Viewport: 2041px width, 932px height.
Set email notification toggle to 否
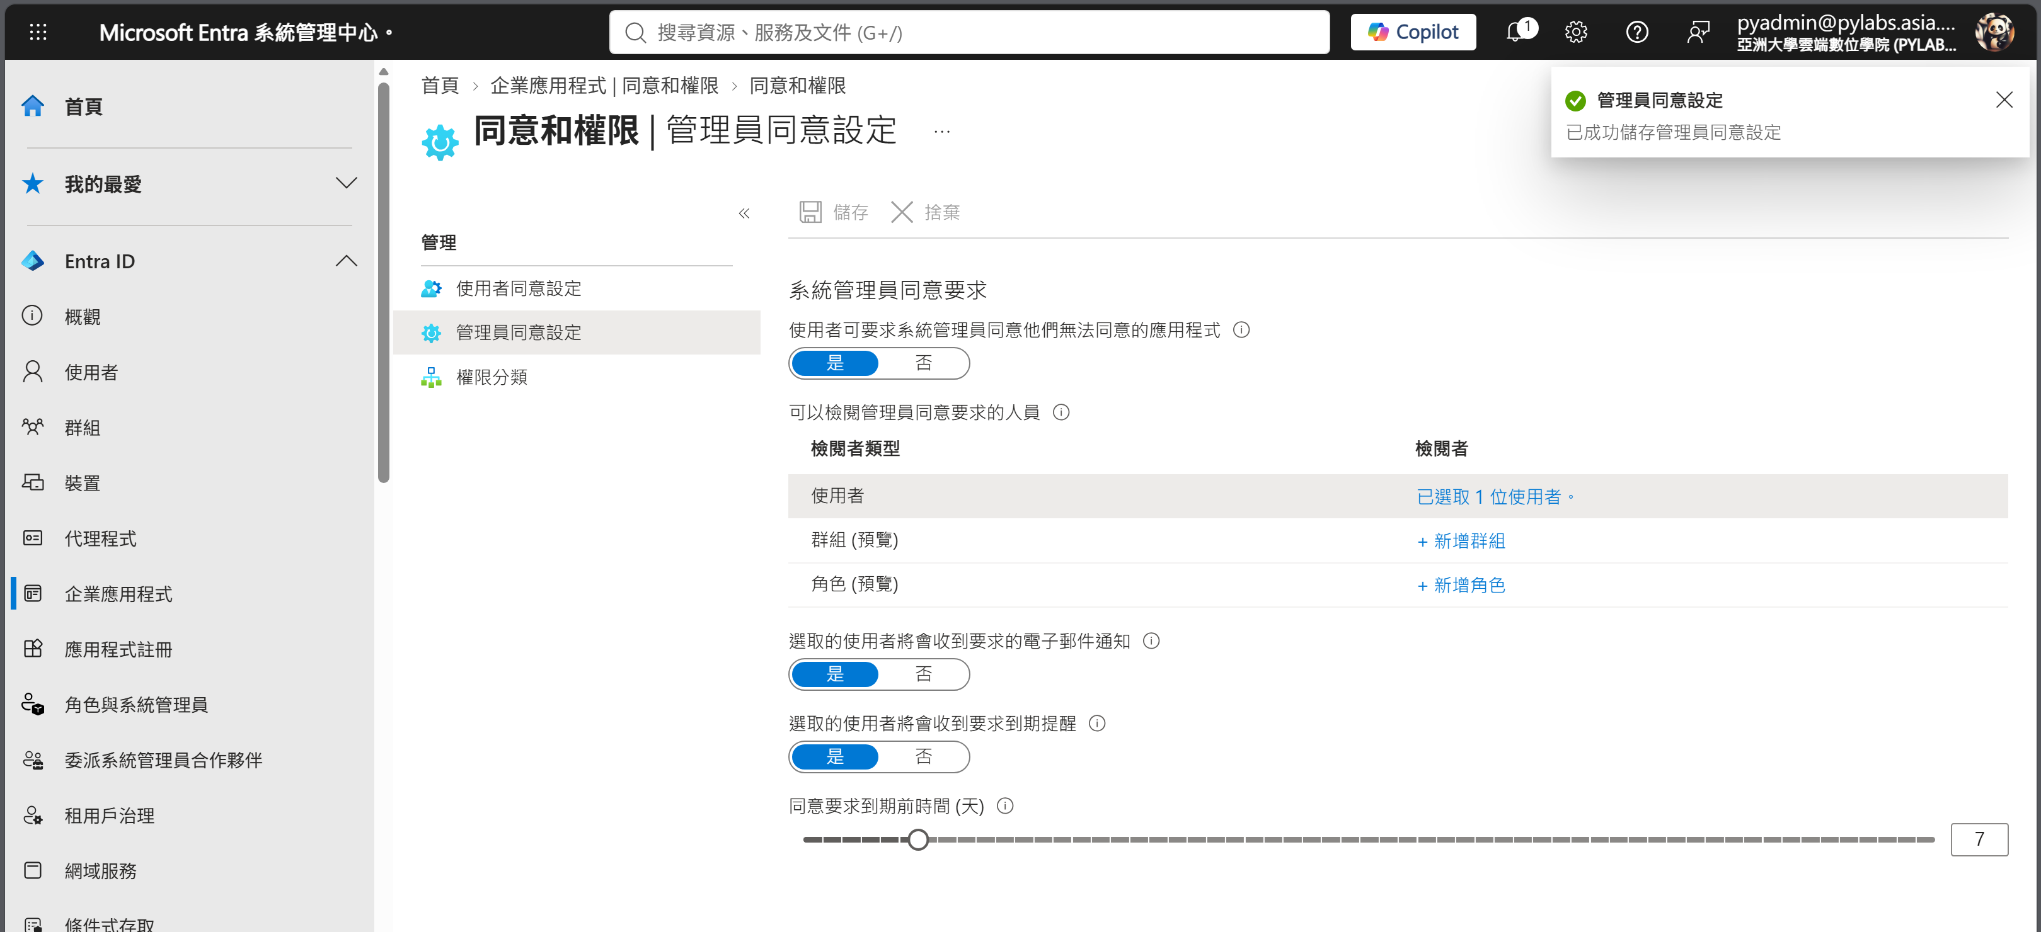(923, 674)
